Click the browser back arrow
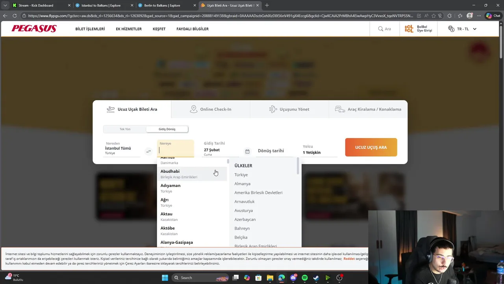504x284 pixels. pyautogui.click(x=5, y=16)
